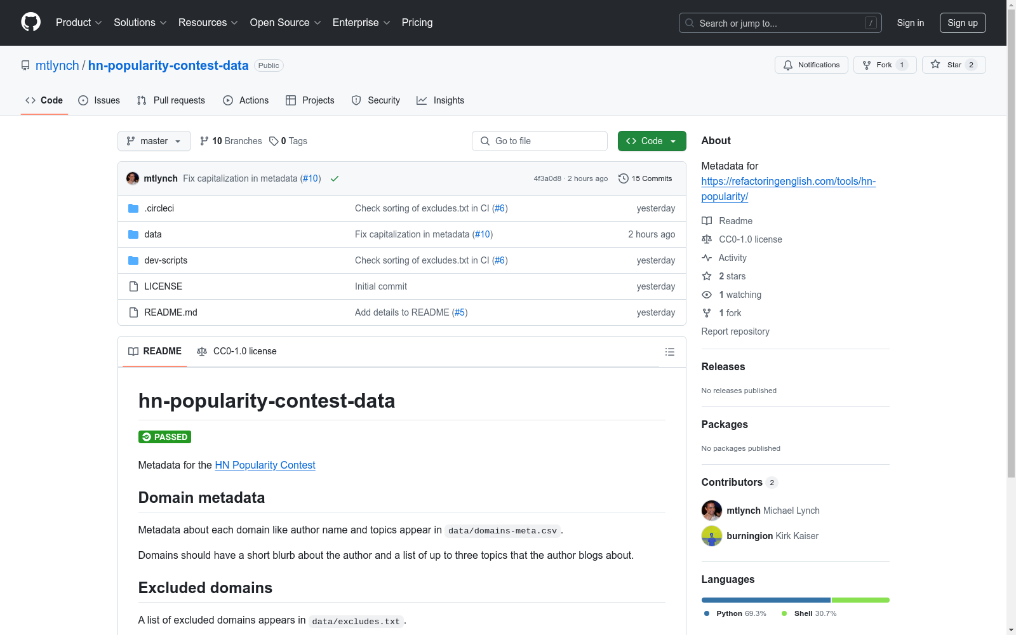Click the README.md file icon
Image resolution: width=1016 pixels, height=635 pixels.
[x=133, y=312]
